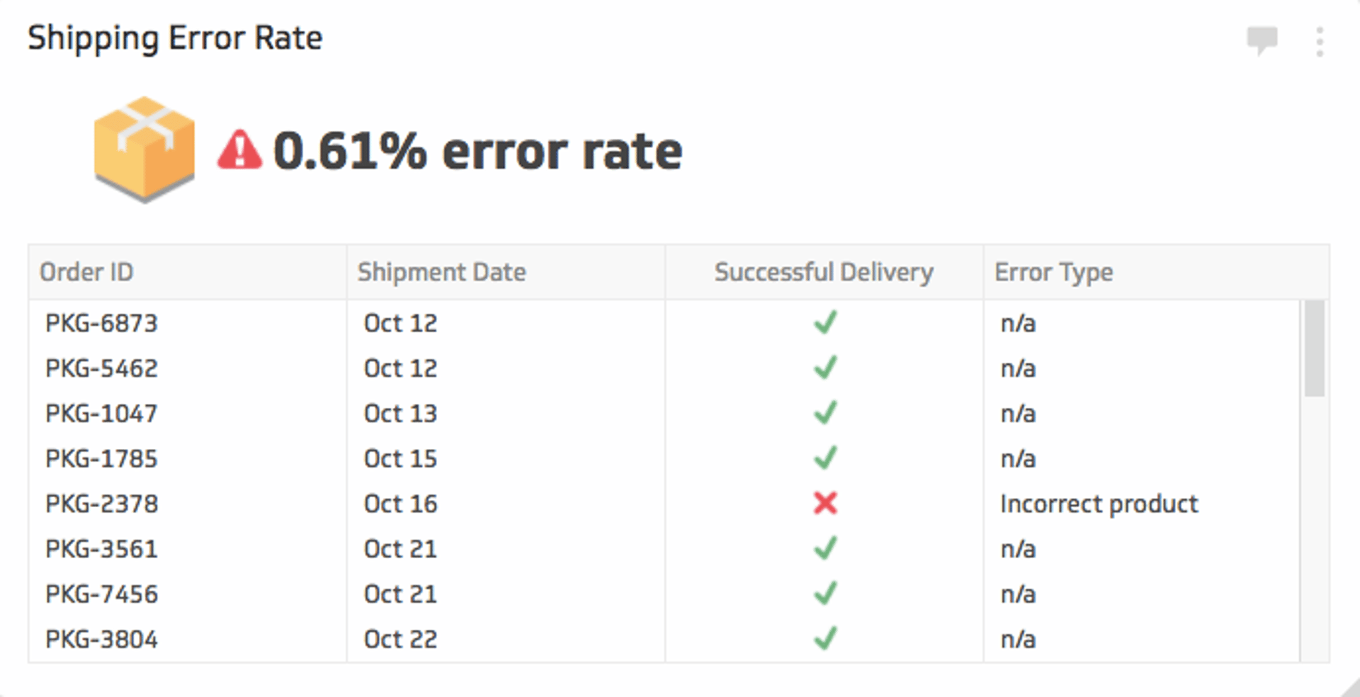Select the Successful Delivery column header
Screen dimensions: 1360x697
pos(823,271)
